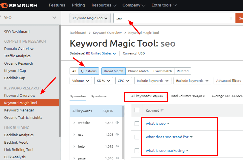The image size is (243, 160).
Task: Select the Questions filter tab
Action: [89, 71]
